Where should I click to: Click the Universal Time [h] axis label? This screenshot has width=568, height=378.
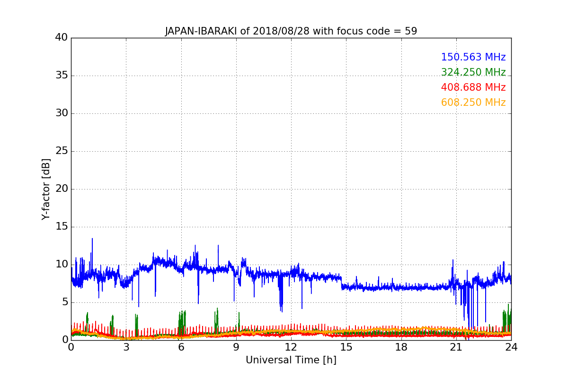(x=291, y=360)
